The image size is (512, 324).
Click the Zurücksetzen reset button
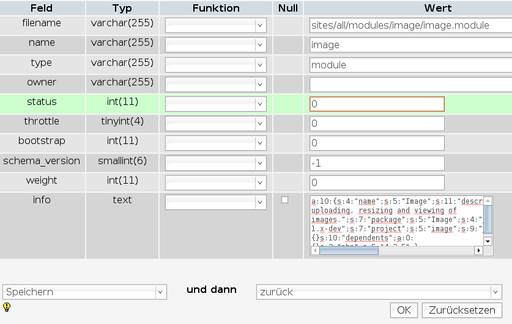pos(462,310)
